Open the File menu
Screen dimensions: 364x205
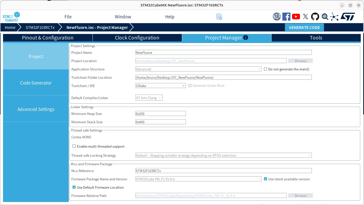point(68,17)
